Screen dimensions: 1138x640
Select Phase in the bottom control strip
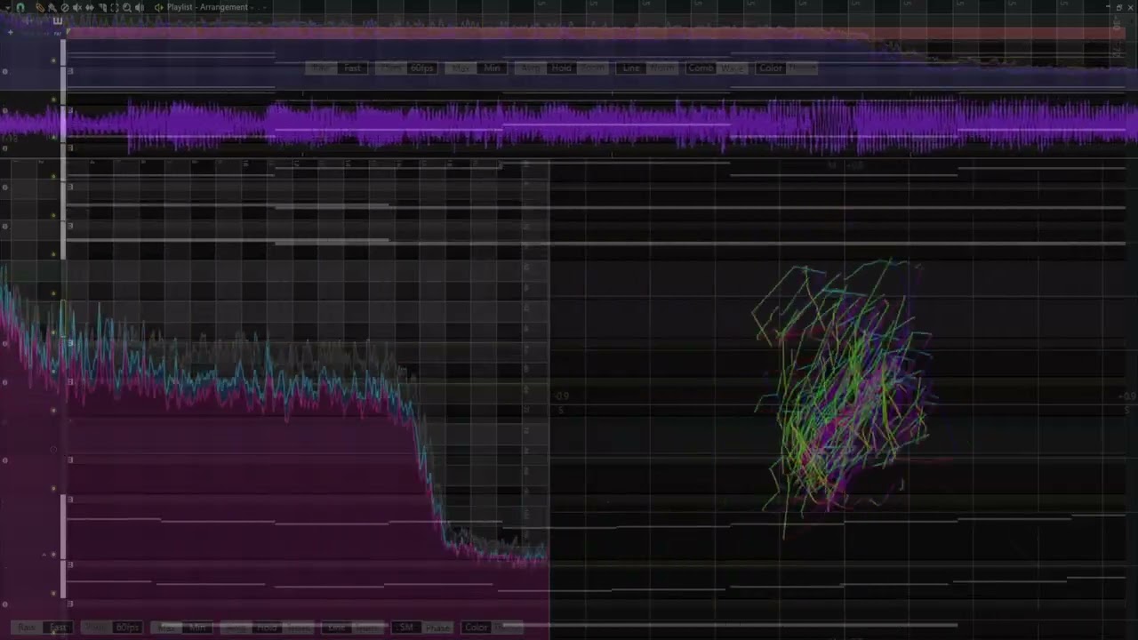[437, 628]
